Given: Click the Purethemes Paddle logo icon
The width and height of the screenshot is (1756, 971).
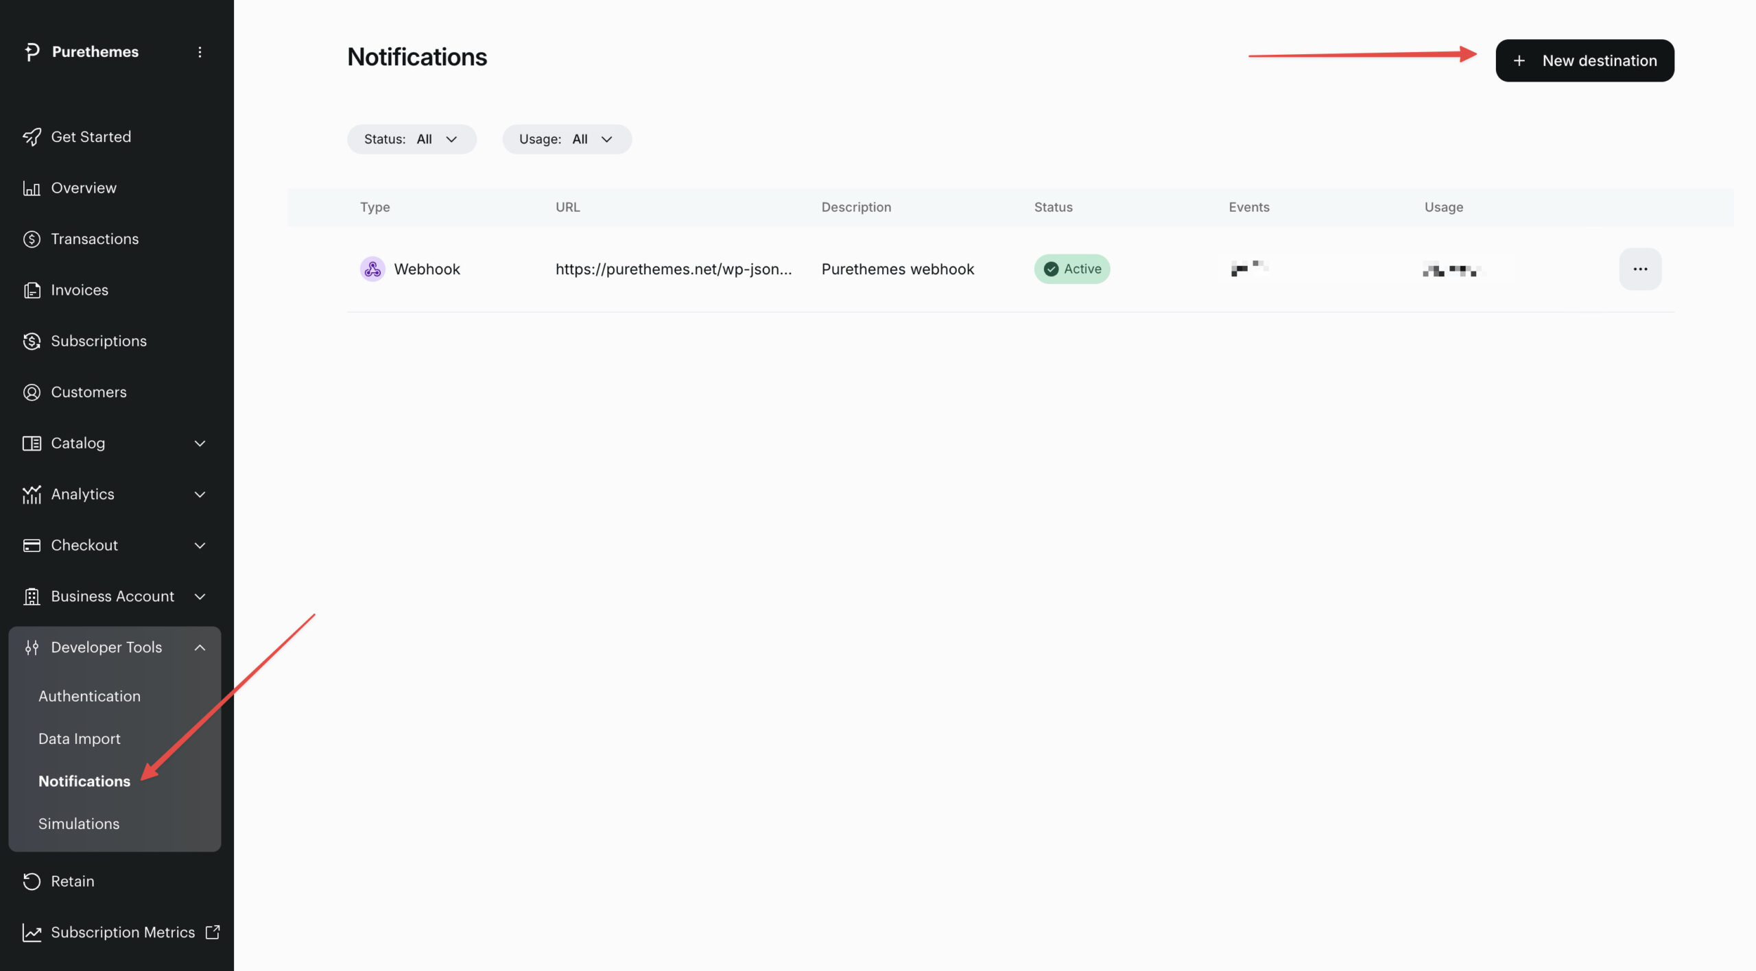Looking at the screenshot, I should pos(32,52).
